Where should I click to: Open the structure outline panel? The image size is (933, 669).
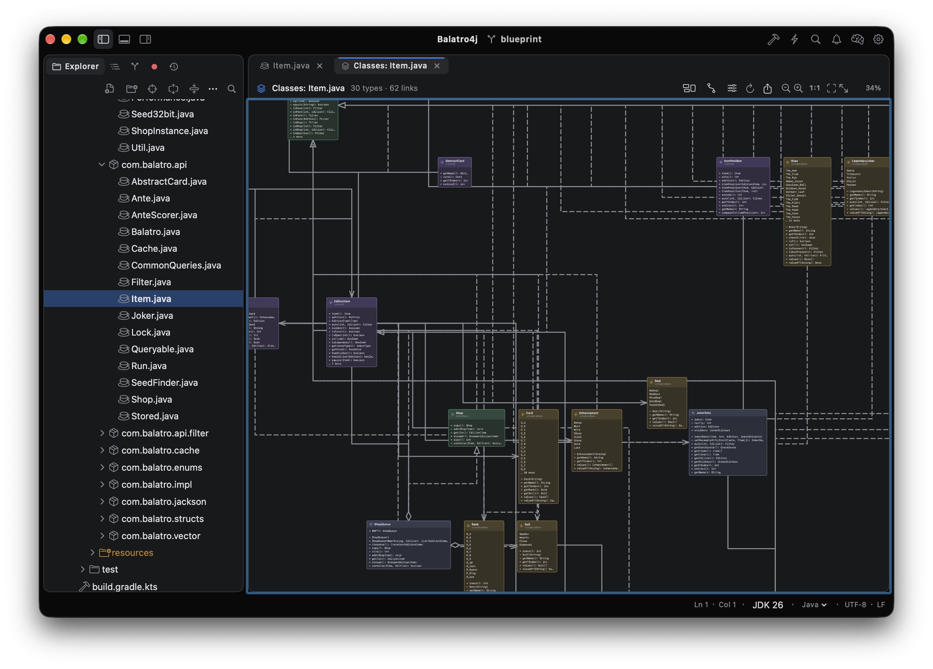115,66
